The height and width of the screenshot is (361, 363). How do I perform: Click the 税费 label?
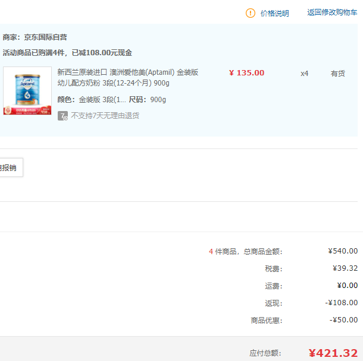(274, 268)
